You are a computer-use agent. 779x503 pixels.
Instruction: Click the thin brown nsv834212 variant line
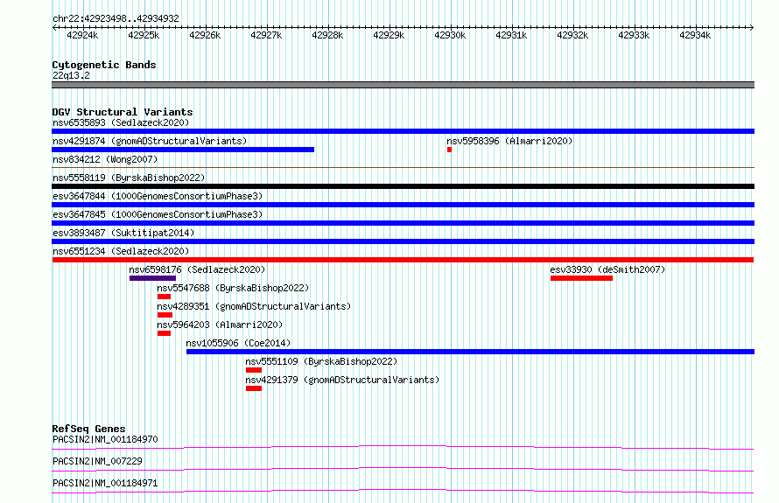403,168
